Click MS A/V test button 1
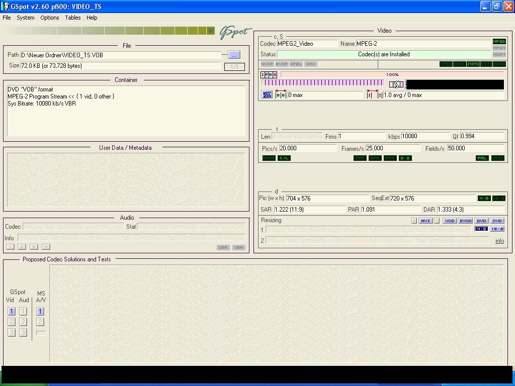This screenshot has height=386, width=515. click(x=40, y=311)
